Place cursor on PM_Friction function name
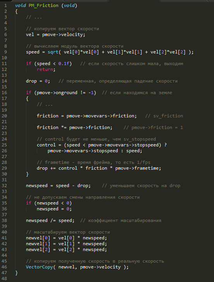The image size is (214, 282). tap(43, 5)
